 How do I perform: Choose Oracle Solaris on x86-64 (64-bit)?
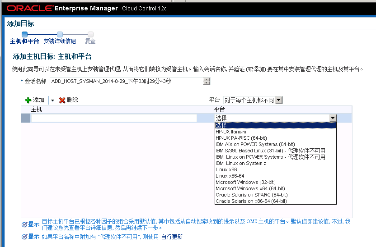(276, 201)
